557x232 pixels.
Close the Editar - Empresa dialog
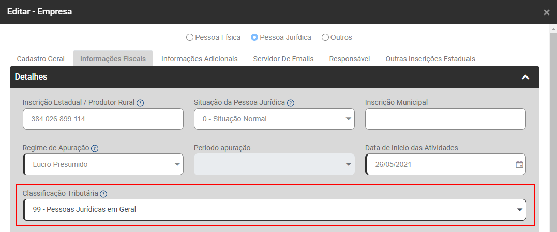(547, 12)
